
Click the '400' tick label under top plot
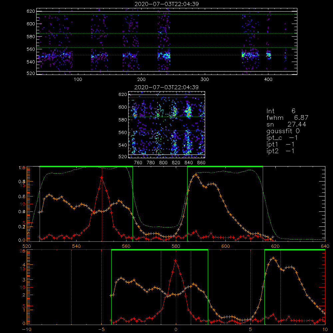(268, 80)
